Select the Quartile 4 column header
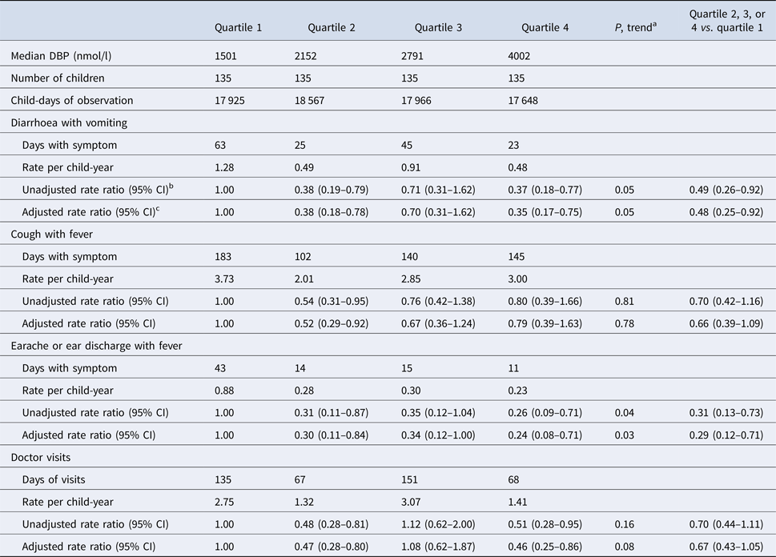776x557 pixels. coord(545,27)
